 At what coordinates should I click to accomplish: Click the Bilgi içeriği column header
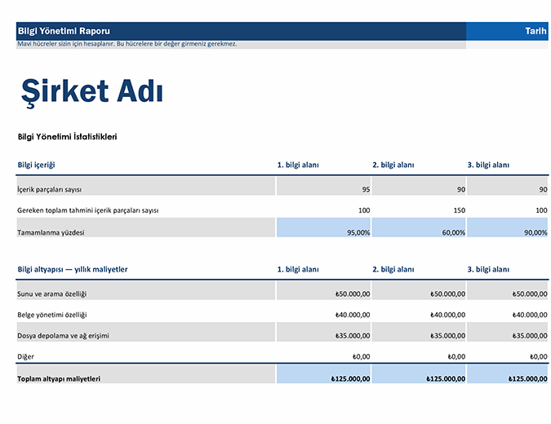click(37, 165)
